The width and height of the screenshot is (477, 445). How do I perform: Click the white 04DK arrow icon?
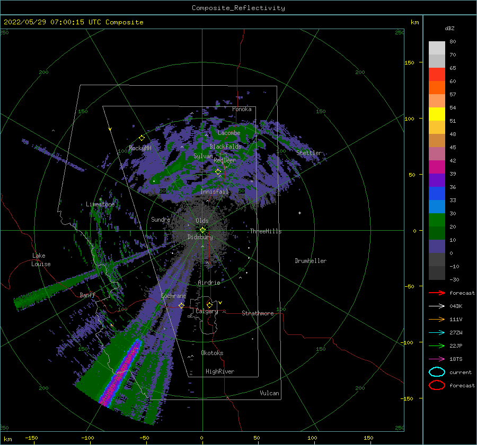point(437,306)
